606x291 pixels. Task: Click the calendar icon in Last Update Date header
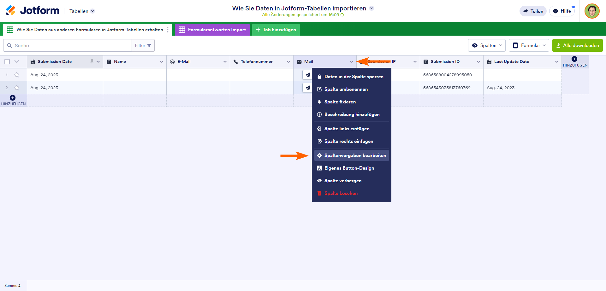pos(489,62)
